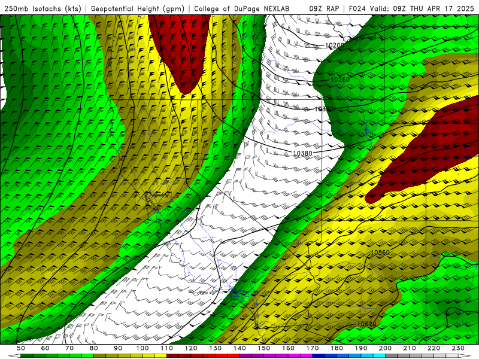Click the 80 value on the color scale

[x=94, y=348]
